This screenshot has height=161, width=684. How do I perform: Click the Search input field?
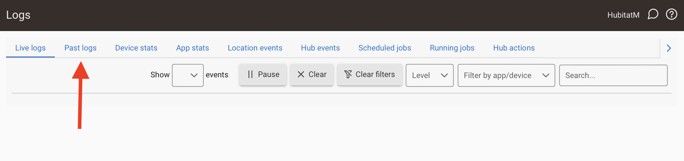tap(613, 75)
